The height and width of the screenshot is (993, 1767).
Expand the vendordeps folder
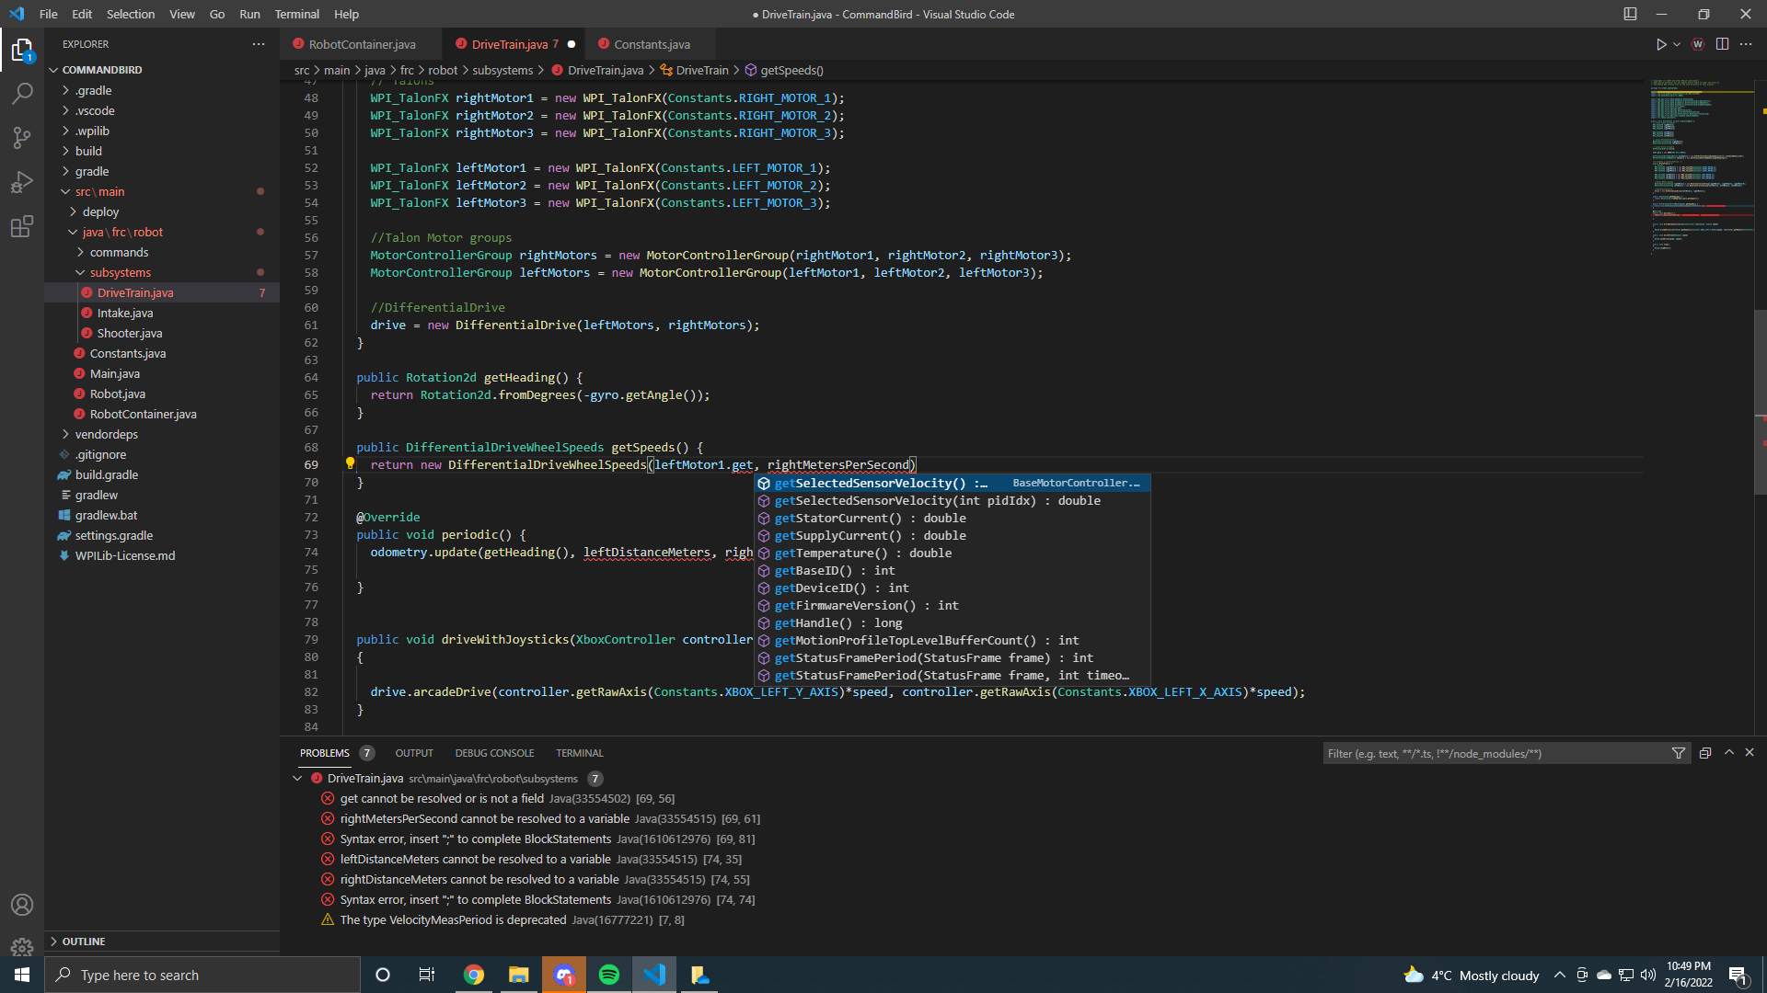coord(106,434)
